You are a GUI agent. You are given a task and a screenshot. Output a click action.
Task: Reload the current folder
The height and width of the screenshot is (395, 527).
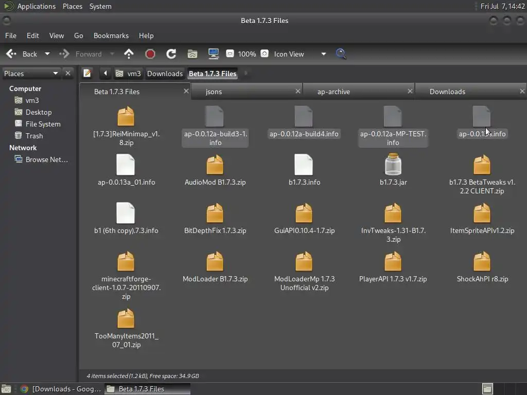coord(171,54)
